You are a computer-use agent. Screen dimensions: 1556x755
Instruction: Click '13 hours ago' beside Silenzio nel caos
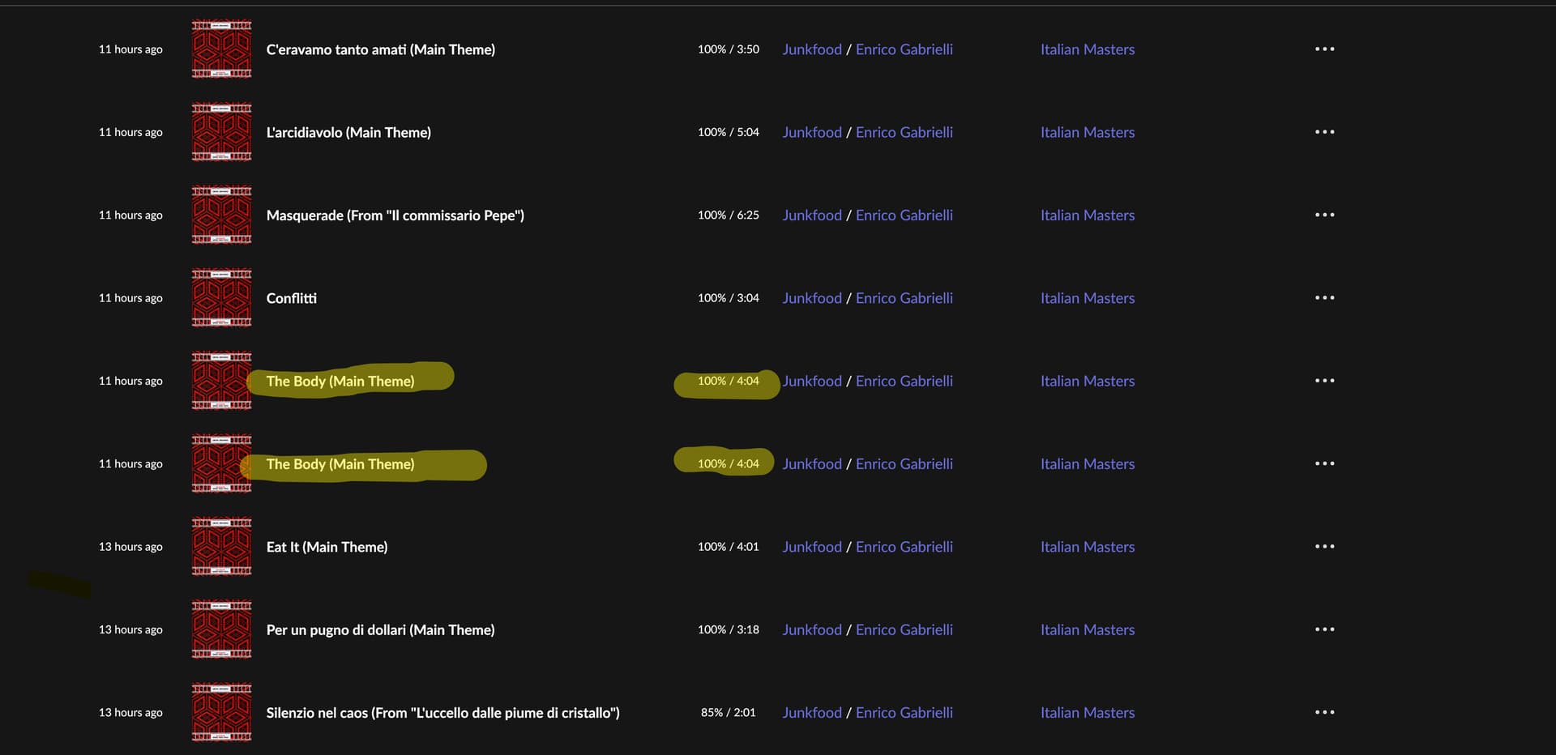[130, 713]
